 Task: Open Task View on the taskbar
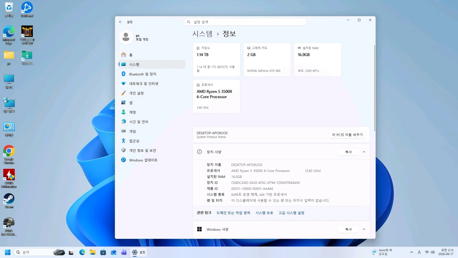click(71, 252)
